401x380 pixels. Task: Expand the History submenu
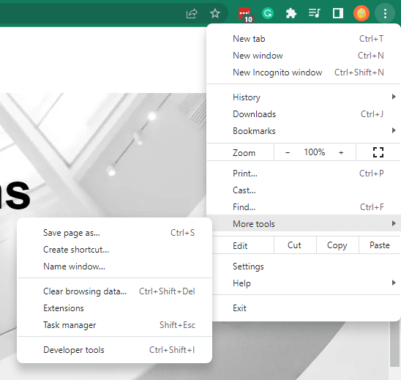click(x=304, y=97)
